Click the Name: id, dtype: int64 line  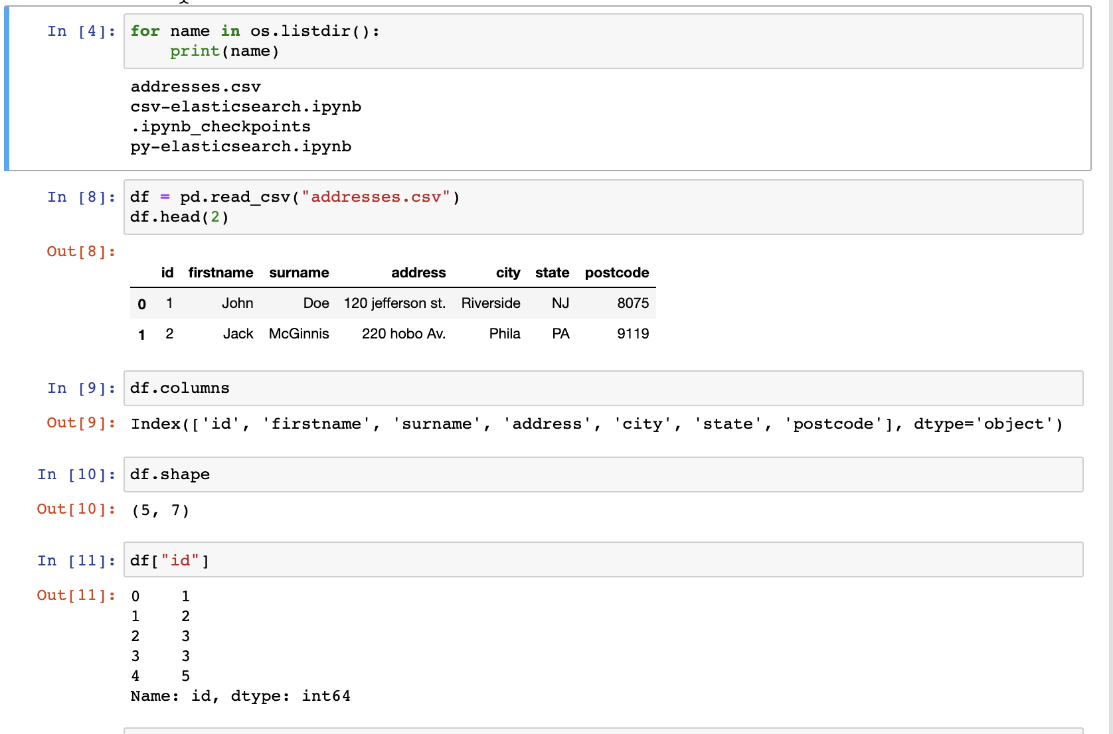tap(240, 696)
